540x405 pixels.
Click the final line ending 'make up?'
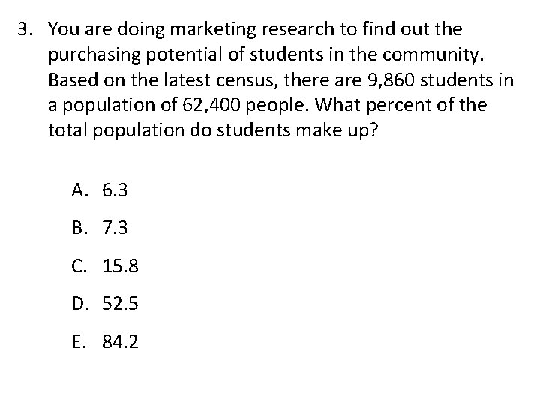(x=213, y=131)
